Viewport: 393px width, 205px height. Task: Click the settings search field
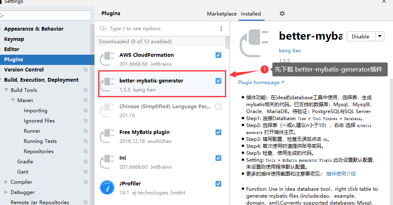click(45, 16)
